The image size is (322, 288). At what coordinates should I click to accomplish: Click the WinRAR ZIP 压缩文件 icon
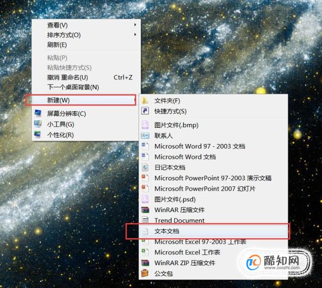pyautogui.click(x=145, y=262)
